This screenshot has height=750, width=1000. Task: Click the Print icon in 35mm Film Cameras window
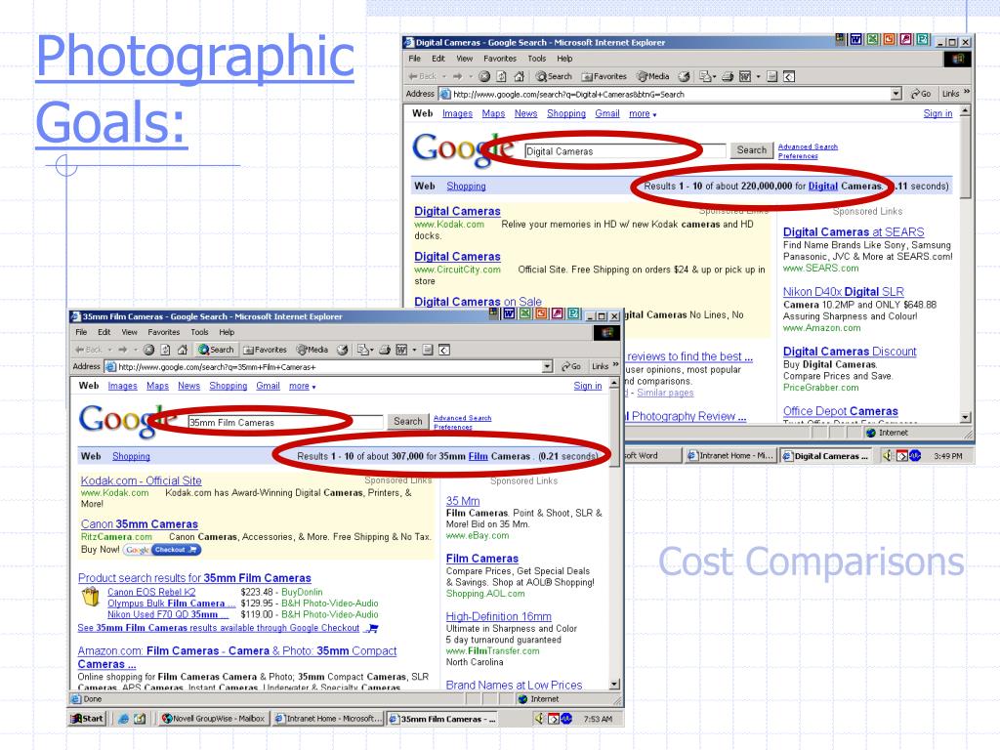(385, 350)
